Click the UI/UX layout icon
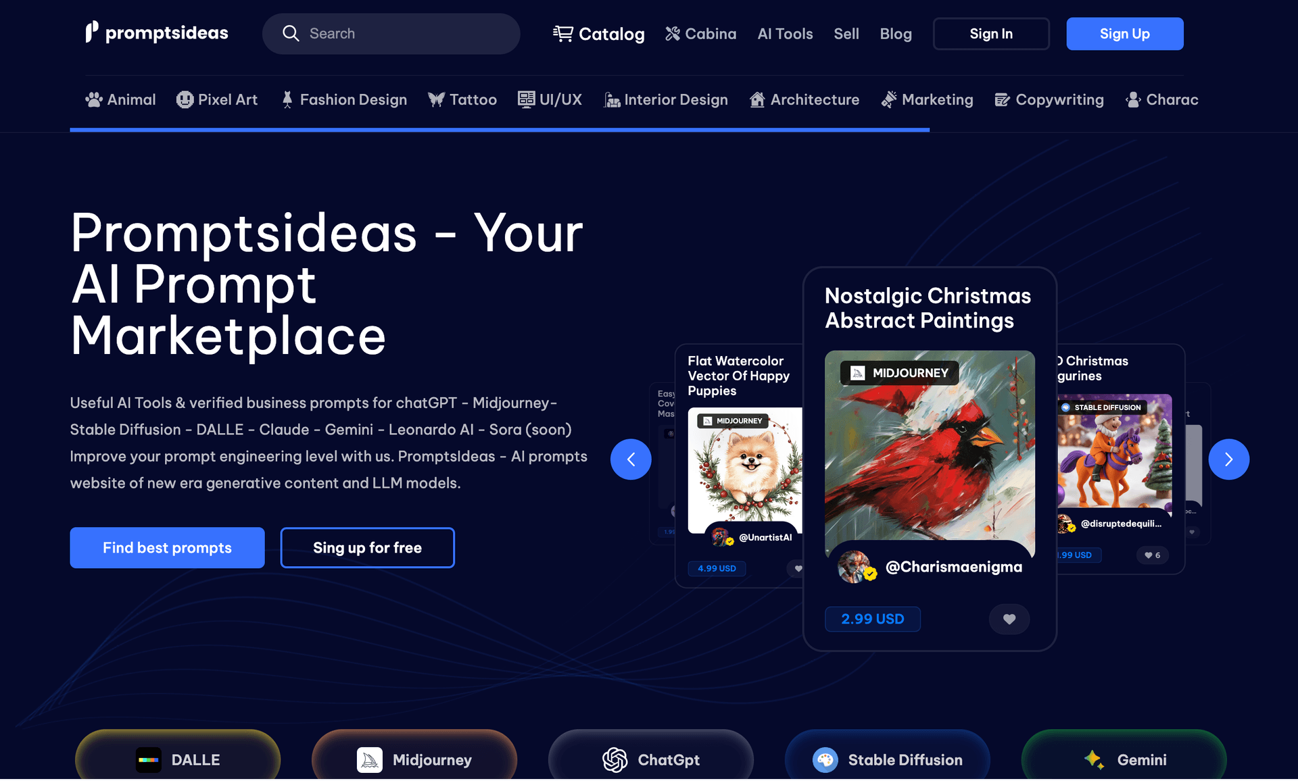1298x781 pixels. pos(526,99)
